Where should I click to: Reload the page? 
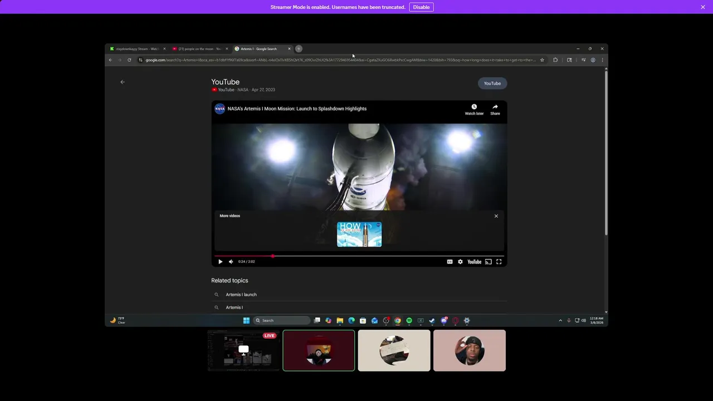pos(129,60)
